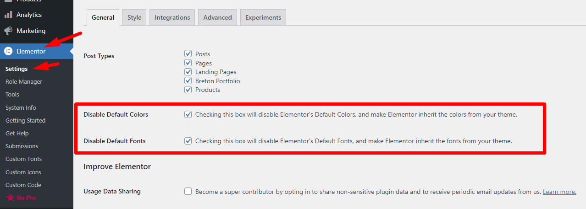Screen dimensions: 586x209
Task: Switch to the Style tab
Action: click(x=134, y=17)
